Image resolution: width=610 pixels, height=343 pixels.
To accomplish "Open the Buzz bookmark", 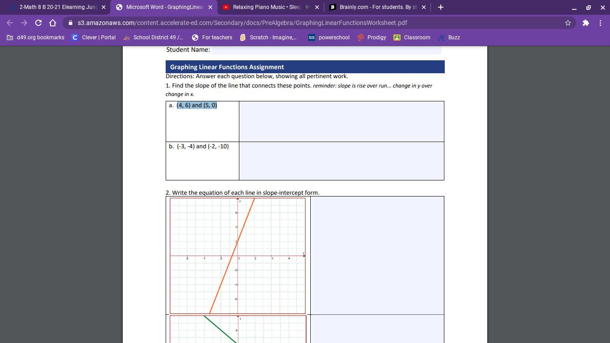I will tap(449, 38).
